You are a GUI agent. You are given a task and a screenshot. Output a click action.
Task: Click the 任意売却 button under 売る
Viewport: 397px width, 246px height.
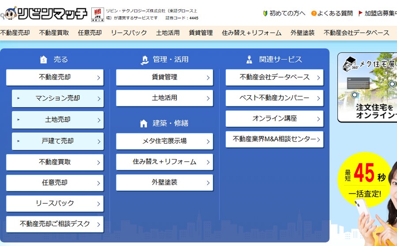coord(55,183)
